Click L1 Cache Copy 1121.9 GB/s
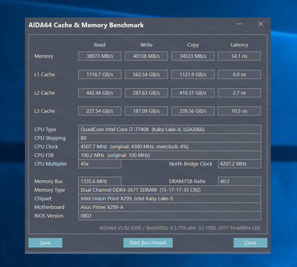Image resolution: width=297 pixels, height=267 pixels. (x=193, y=74)
